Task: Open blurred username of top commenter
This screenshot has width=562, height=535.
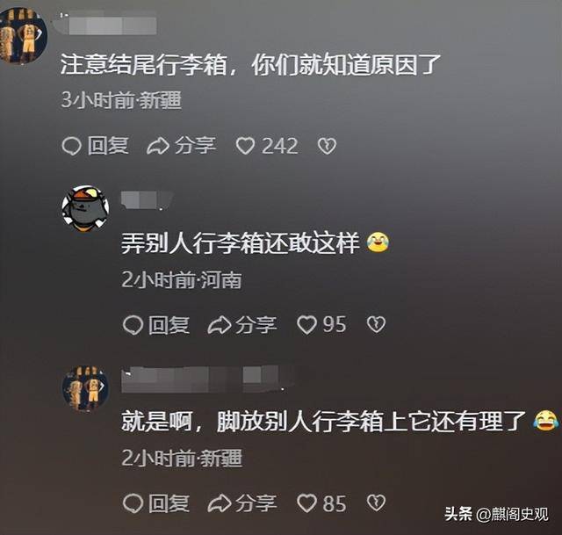Action: click(x=107, y=23)
